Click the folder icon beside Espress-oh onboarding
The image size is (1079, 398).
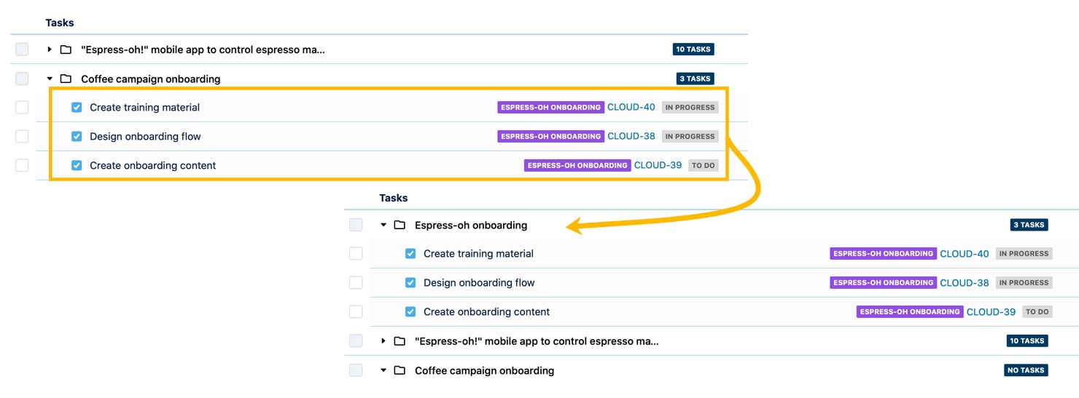[x=400, y=225]
